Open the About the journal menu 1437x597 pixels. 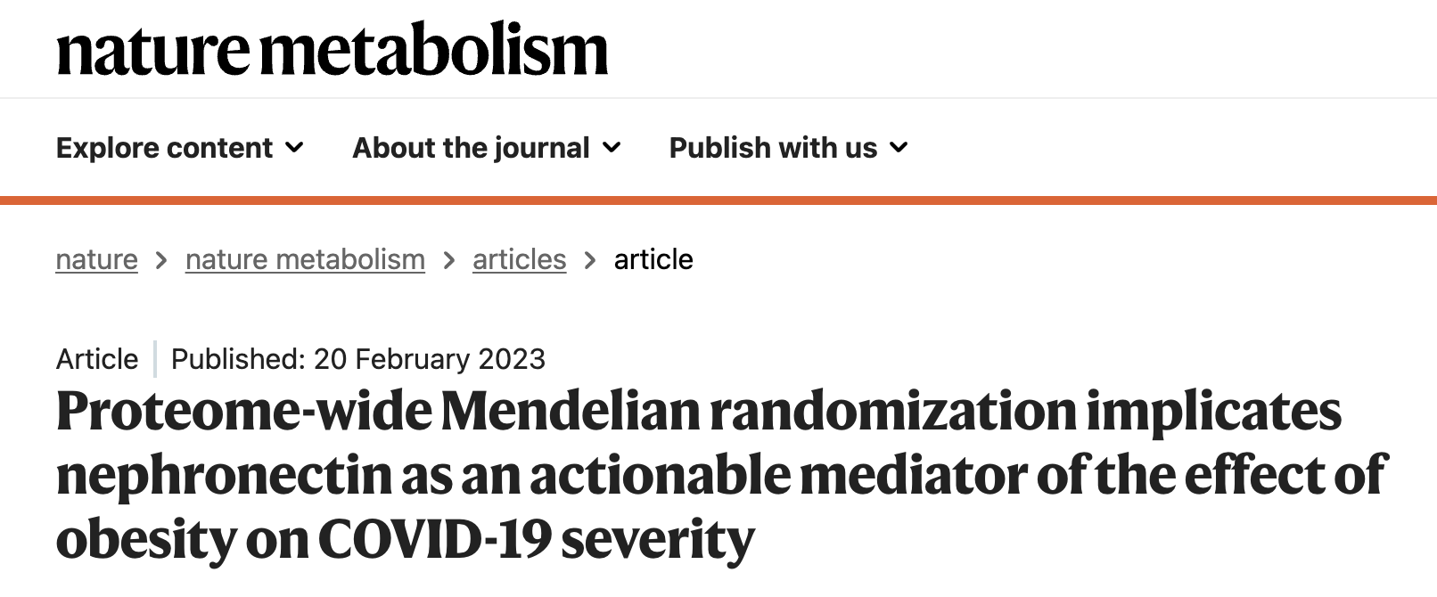pyautogui.click(x=471, y=148)
